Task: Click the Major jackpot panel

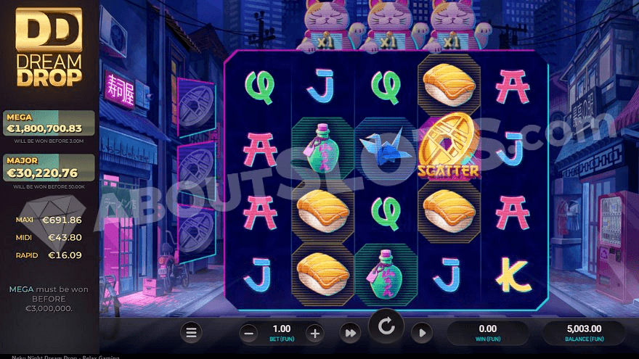Action: (49, 168)
